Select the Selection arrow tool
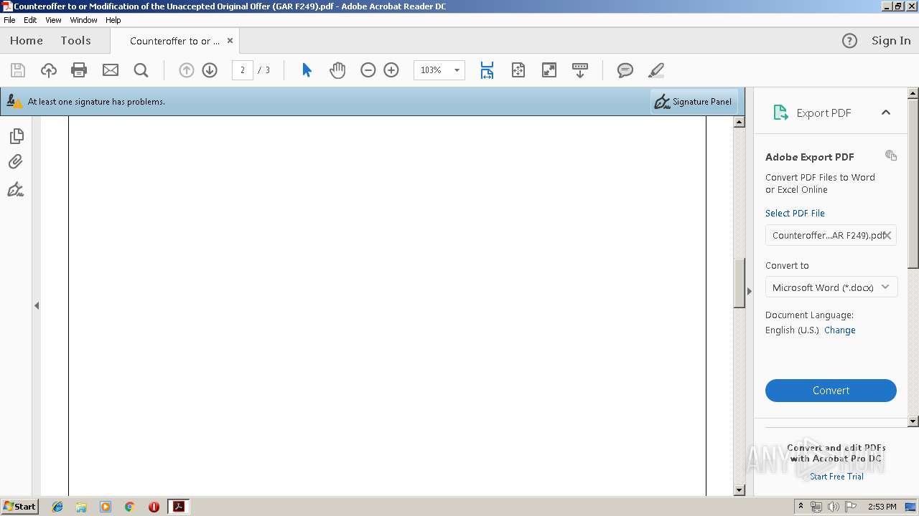 307,70
